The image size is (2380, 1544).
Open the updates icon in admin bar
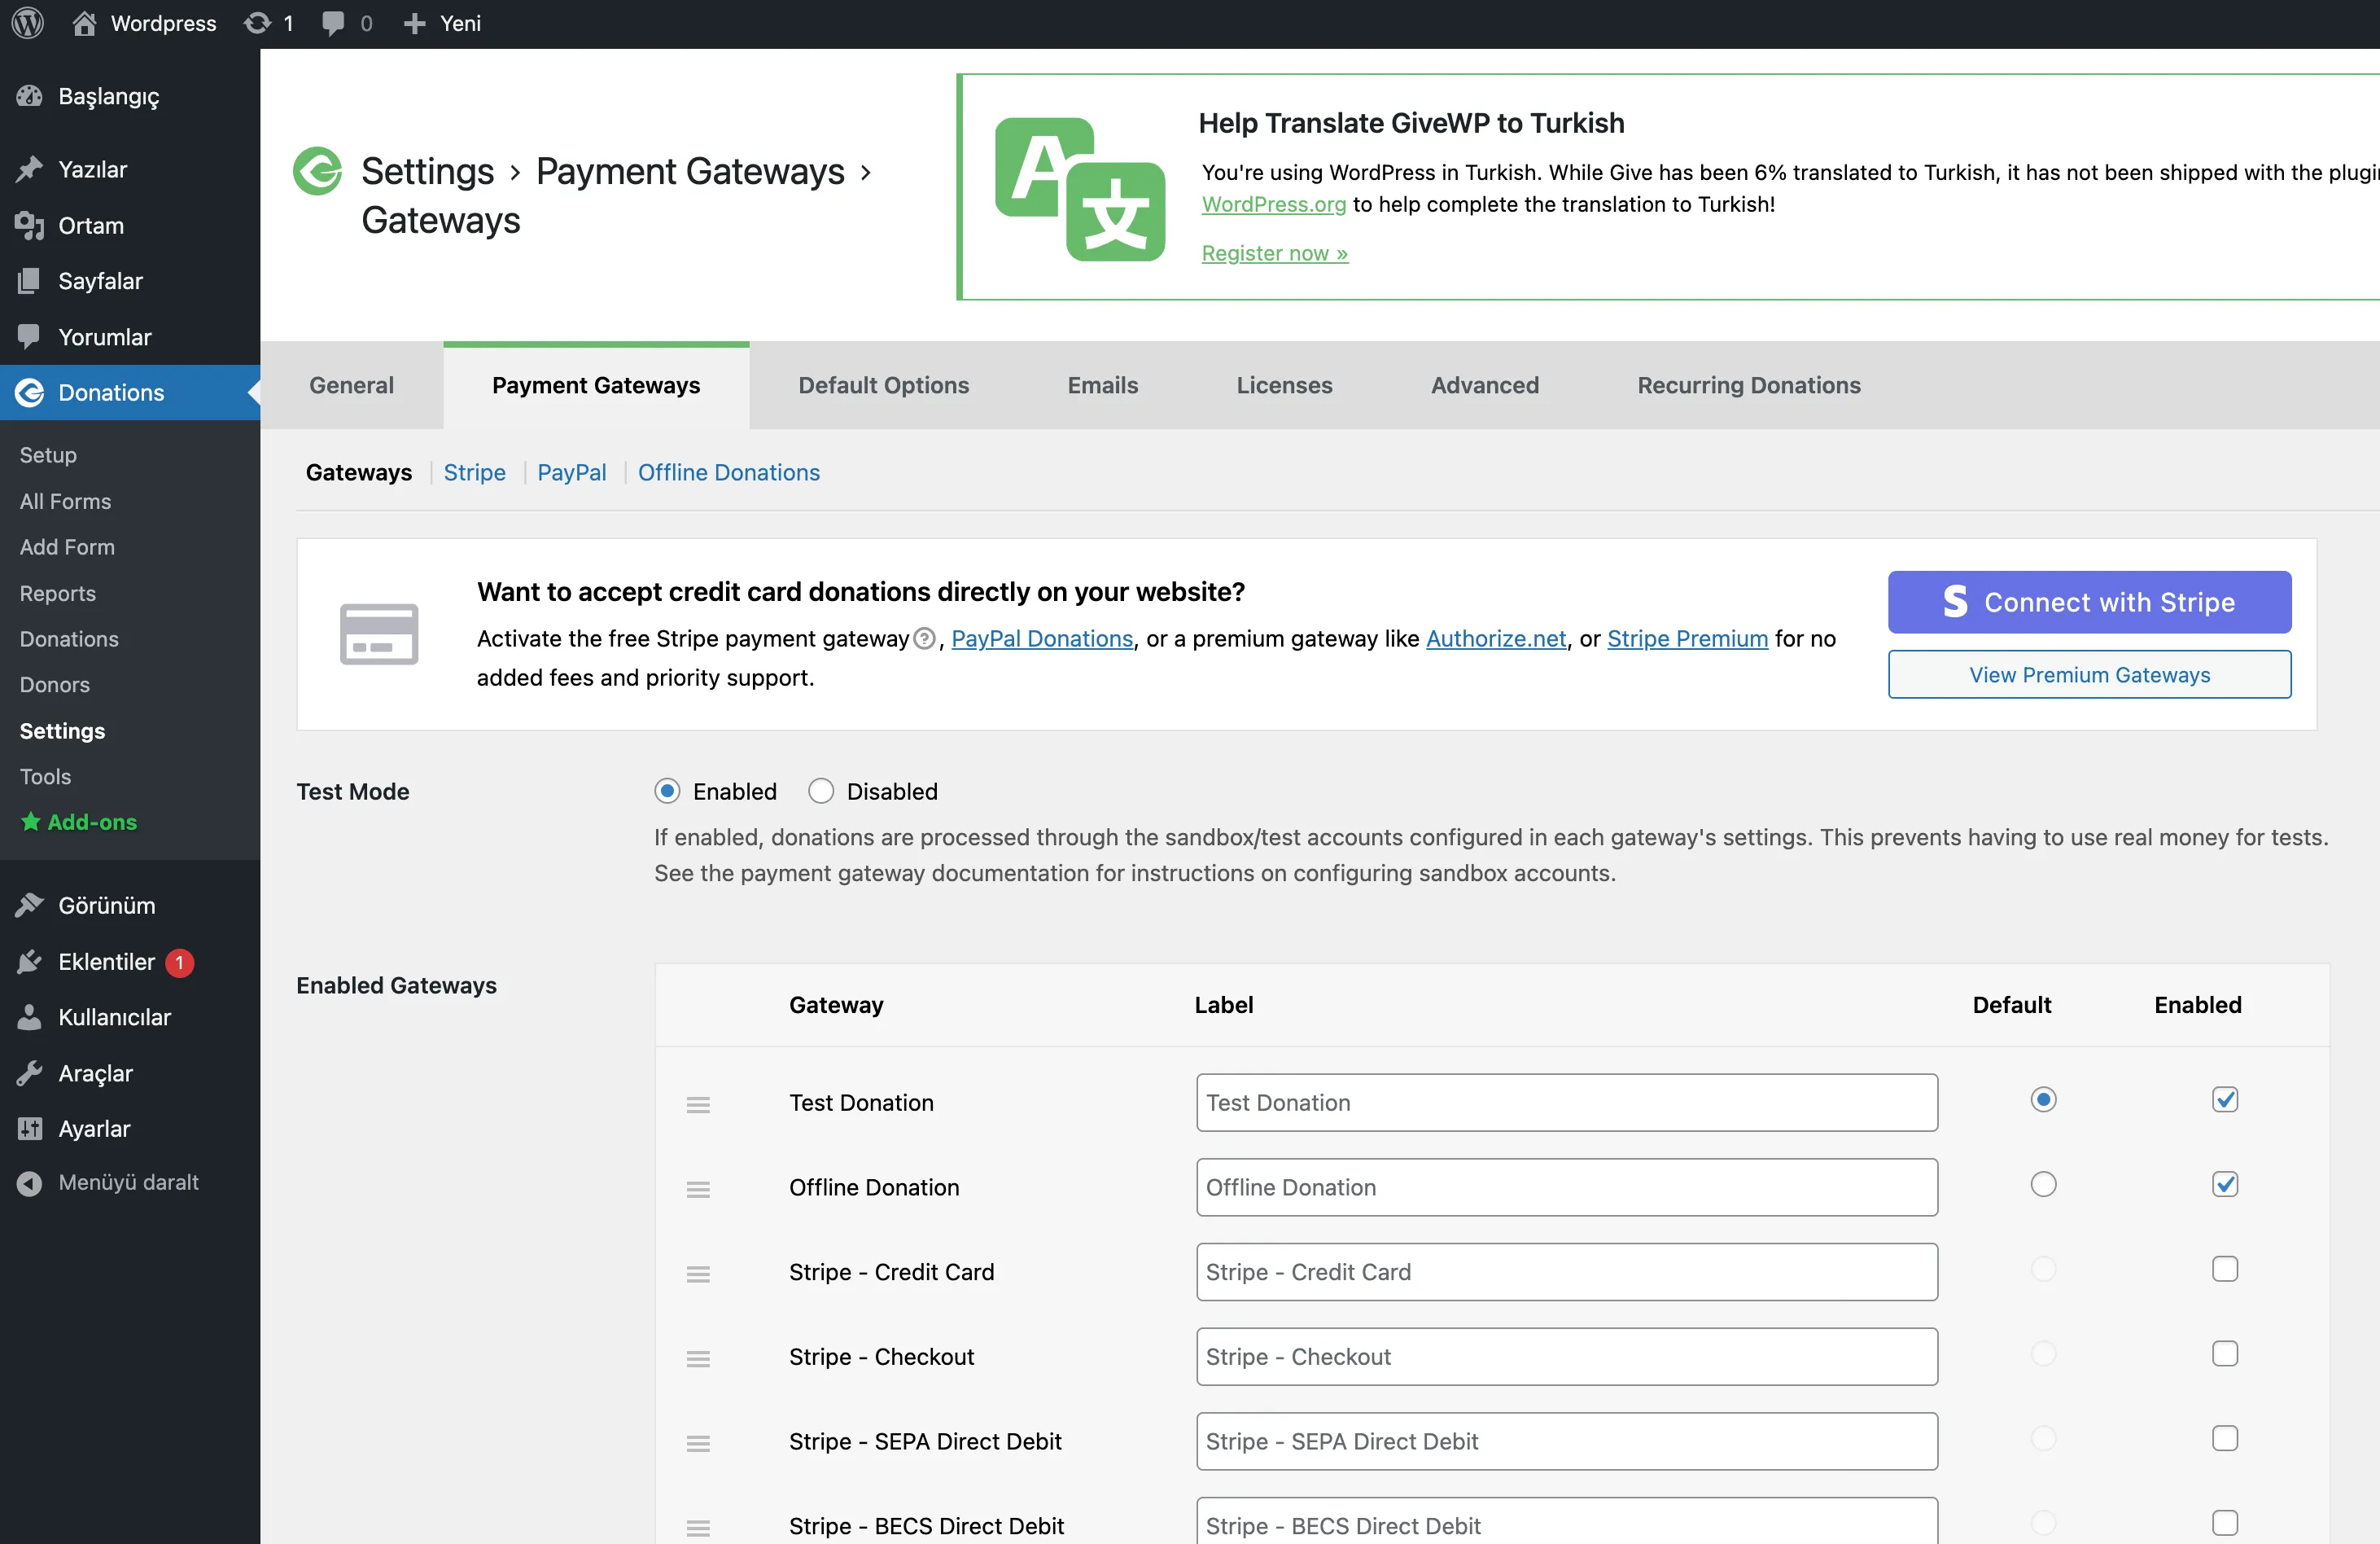pyautogui.click(x=257, y=23)
